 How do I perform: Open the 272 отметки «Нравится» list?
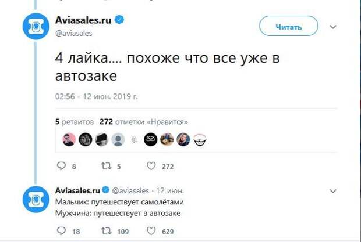click(x=143, y=122)
